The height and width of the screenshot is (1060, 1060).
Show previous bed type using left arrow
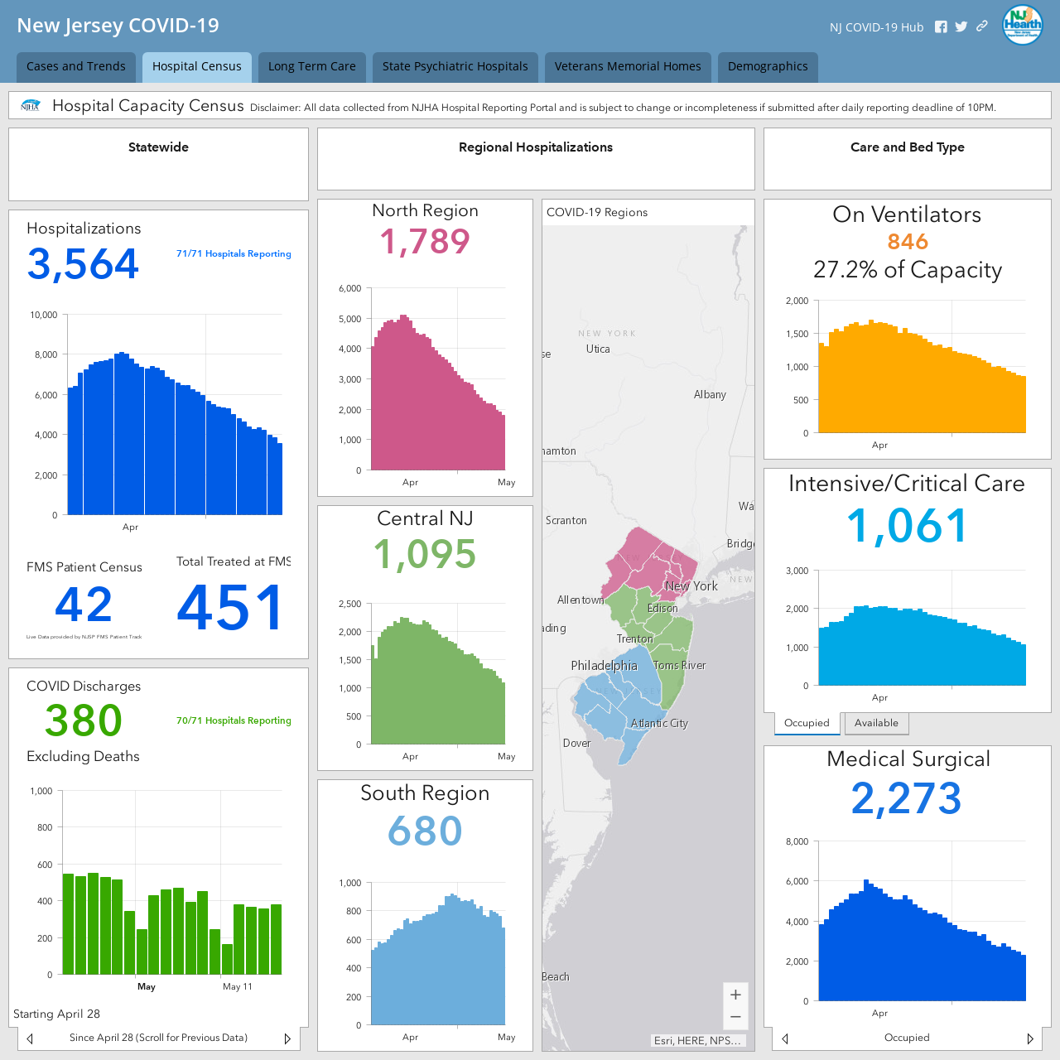click(785, 1038)
